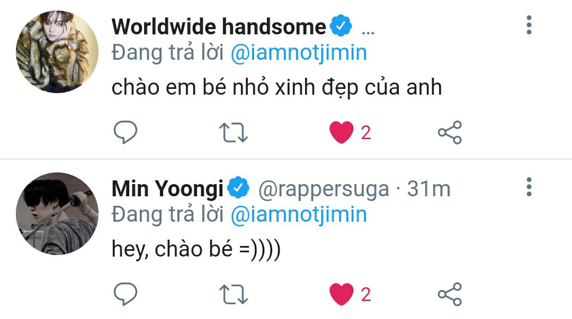
Task: Unlike Min Yoongi's tweet heart
Action: coord(342,294)
